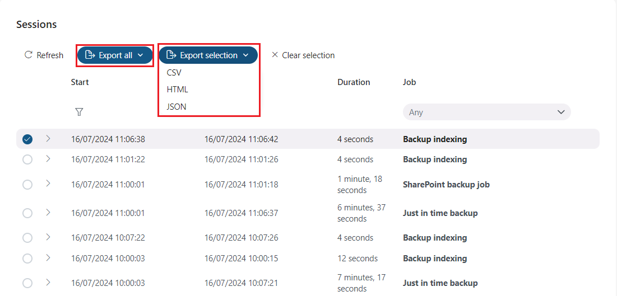
Task: Choose JSON from Export selection menu
Action: pyautogui.click(x=177, y=106)
